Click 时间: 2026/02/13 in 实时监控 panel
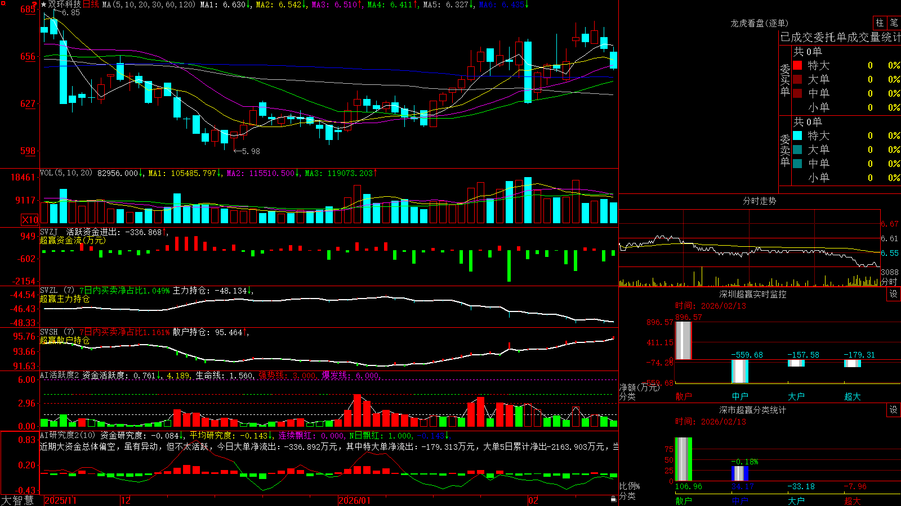 click(x=711, y=306)
